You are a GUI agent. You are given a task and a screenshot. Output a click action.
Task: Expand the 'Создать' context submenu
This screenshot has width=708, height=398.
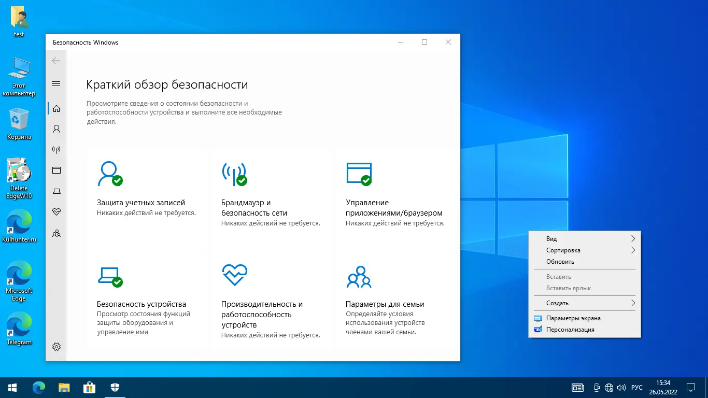pyautogui.click(x=585, y=303)
